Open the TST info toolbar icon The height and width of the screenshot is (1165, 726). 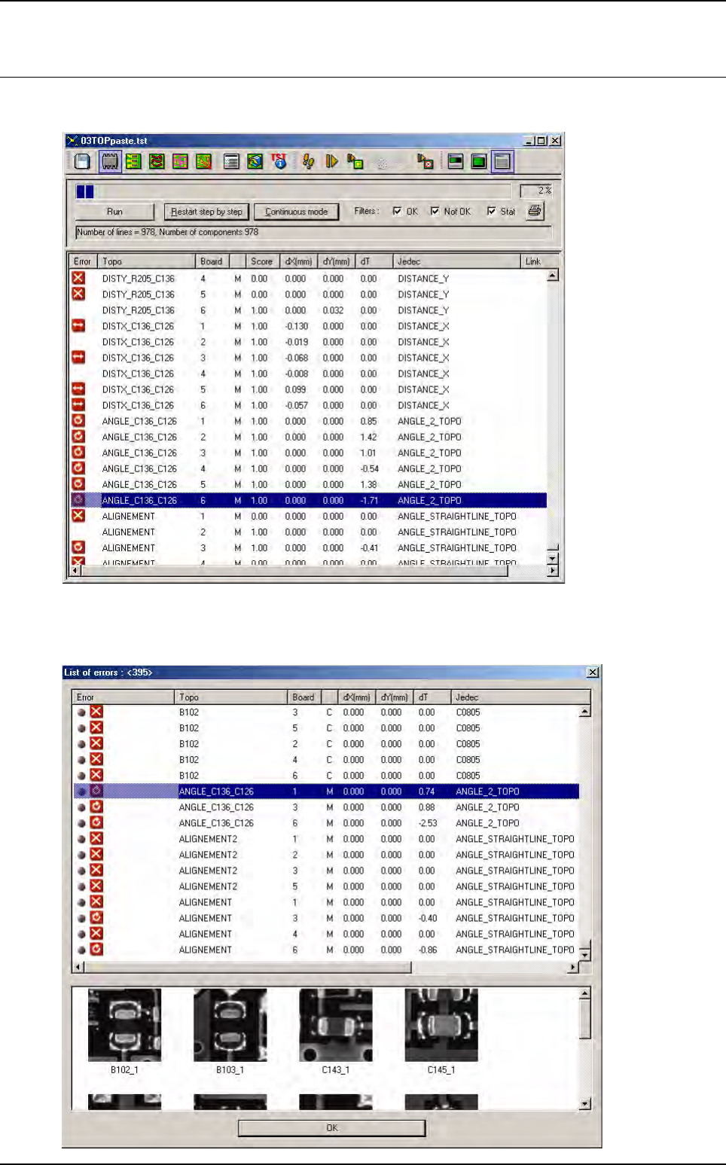[x=279, y=161]
